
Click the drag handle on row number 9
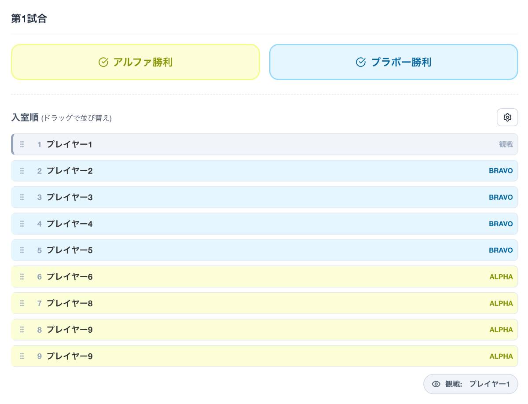tap(22, 356)
